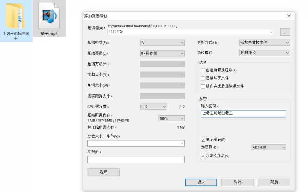
Task: Close the 添加到压缩包 dialog
Action: tap(289, 16)
